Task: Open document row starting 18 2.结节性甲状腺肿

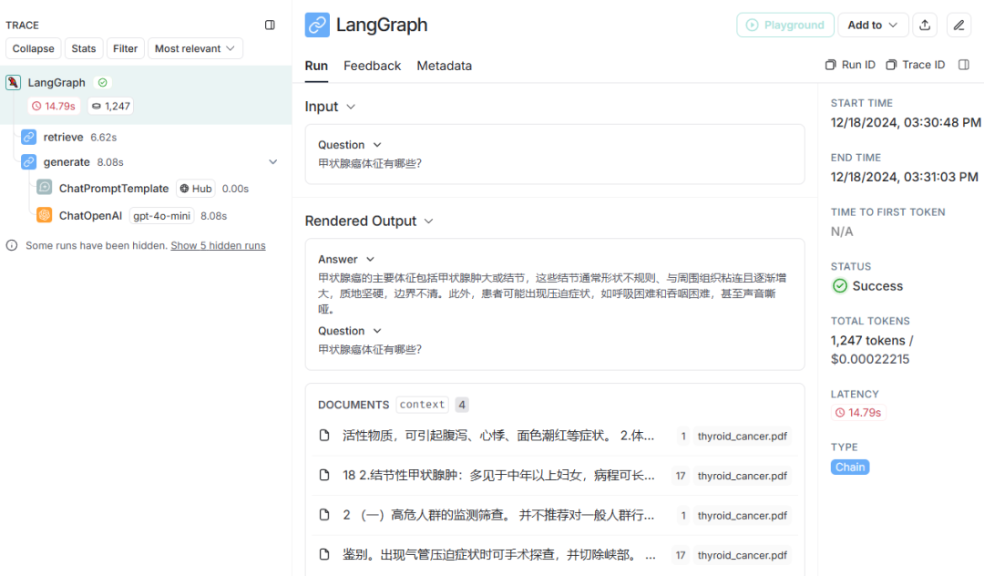Action: pos(555,475)
